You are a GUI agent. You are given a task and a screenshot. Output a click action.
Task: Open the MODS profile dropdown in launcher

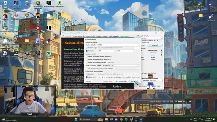pos(152,38)
